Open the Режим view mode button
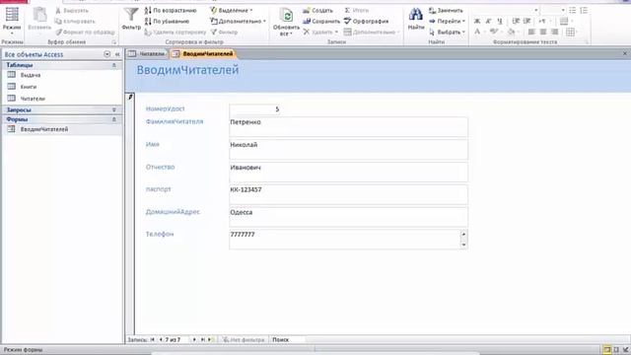This screenshot has width=631, height=355. (12, 20)
